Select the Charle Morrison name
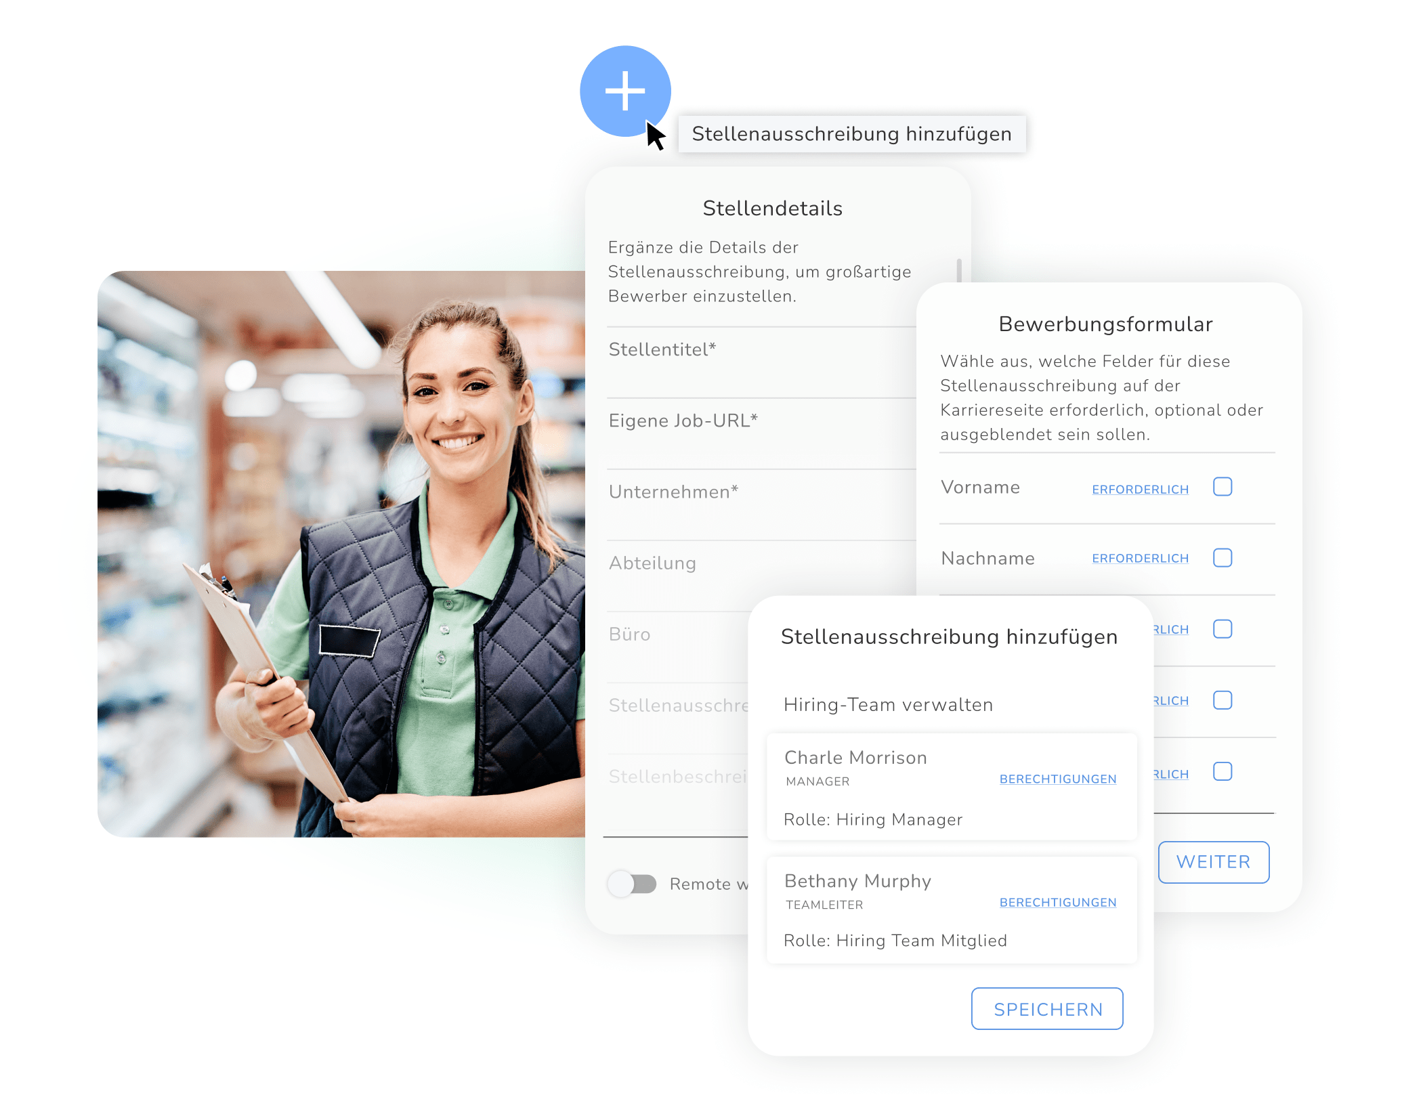 (855, 758)
